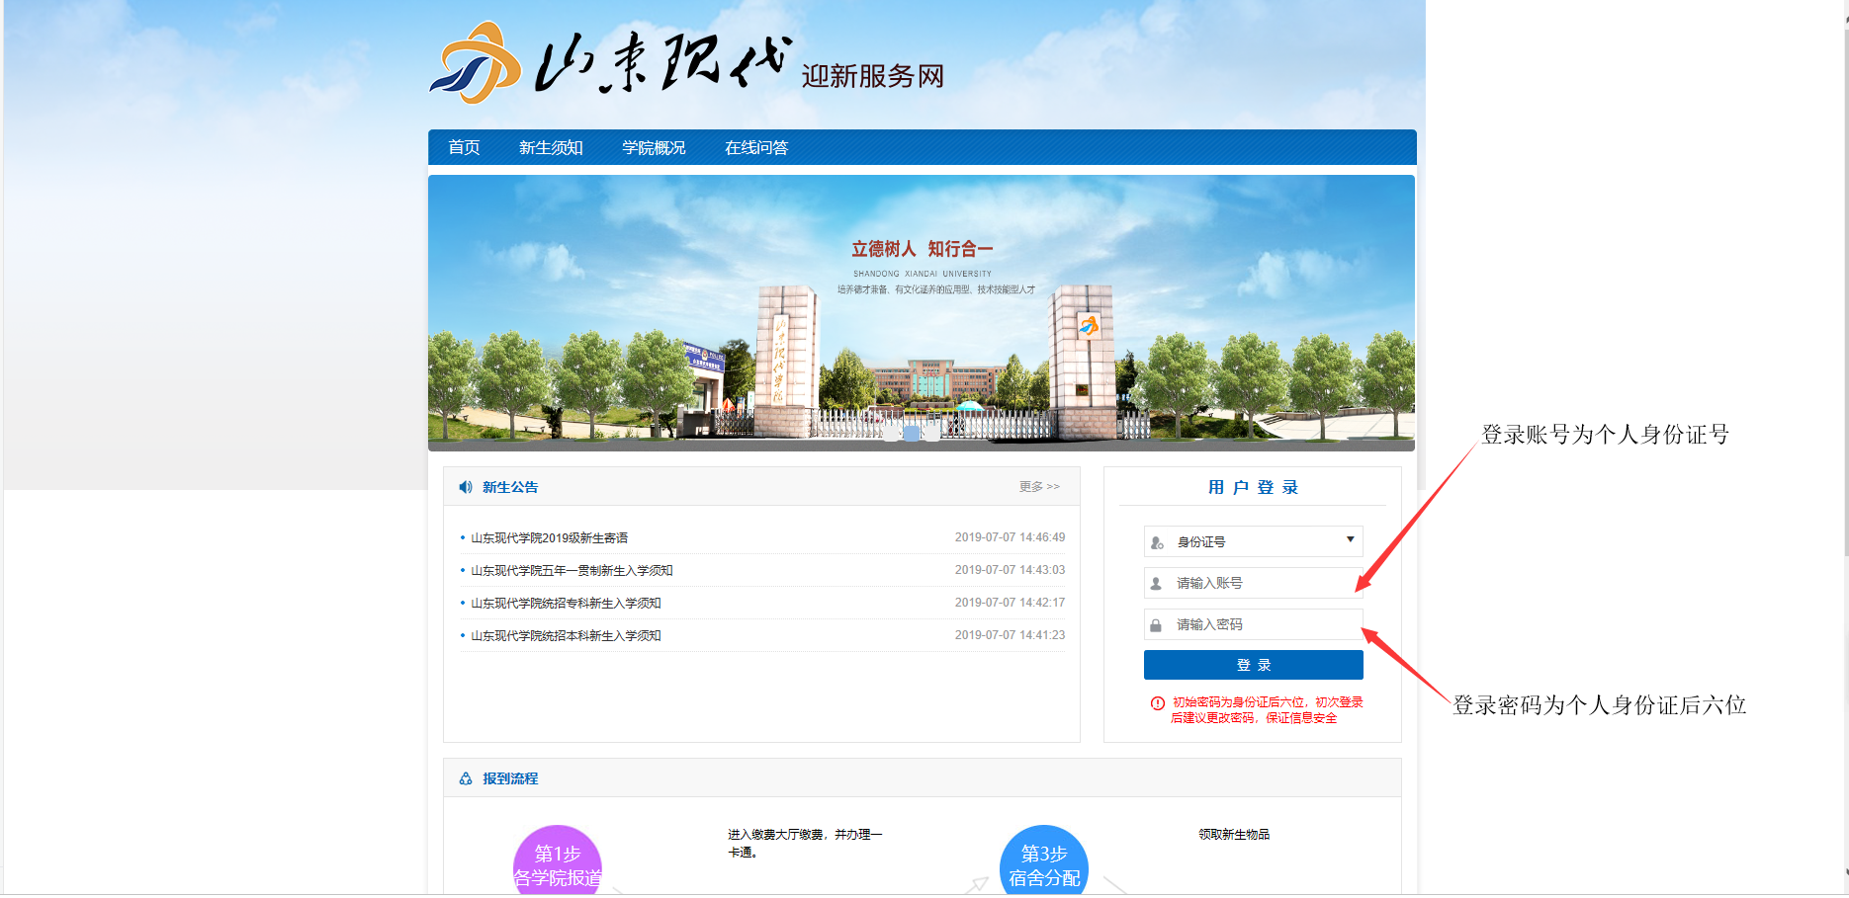Viewport: 1849px width, 898px height.
Task: Click the 报到流程 process icon
Action: click(x=466, y=778)
